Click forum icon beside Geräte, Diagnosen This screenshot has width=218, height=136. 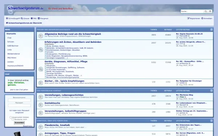click(x=41, y=69)
